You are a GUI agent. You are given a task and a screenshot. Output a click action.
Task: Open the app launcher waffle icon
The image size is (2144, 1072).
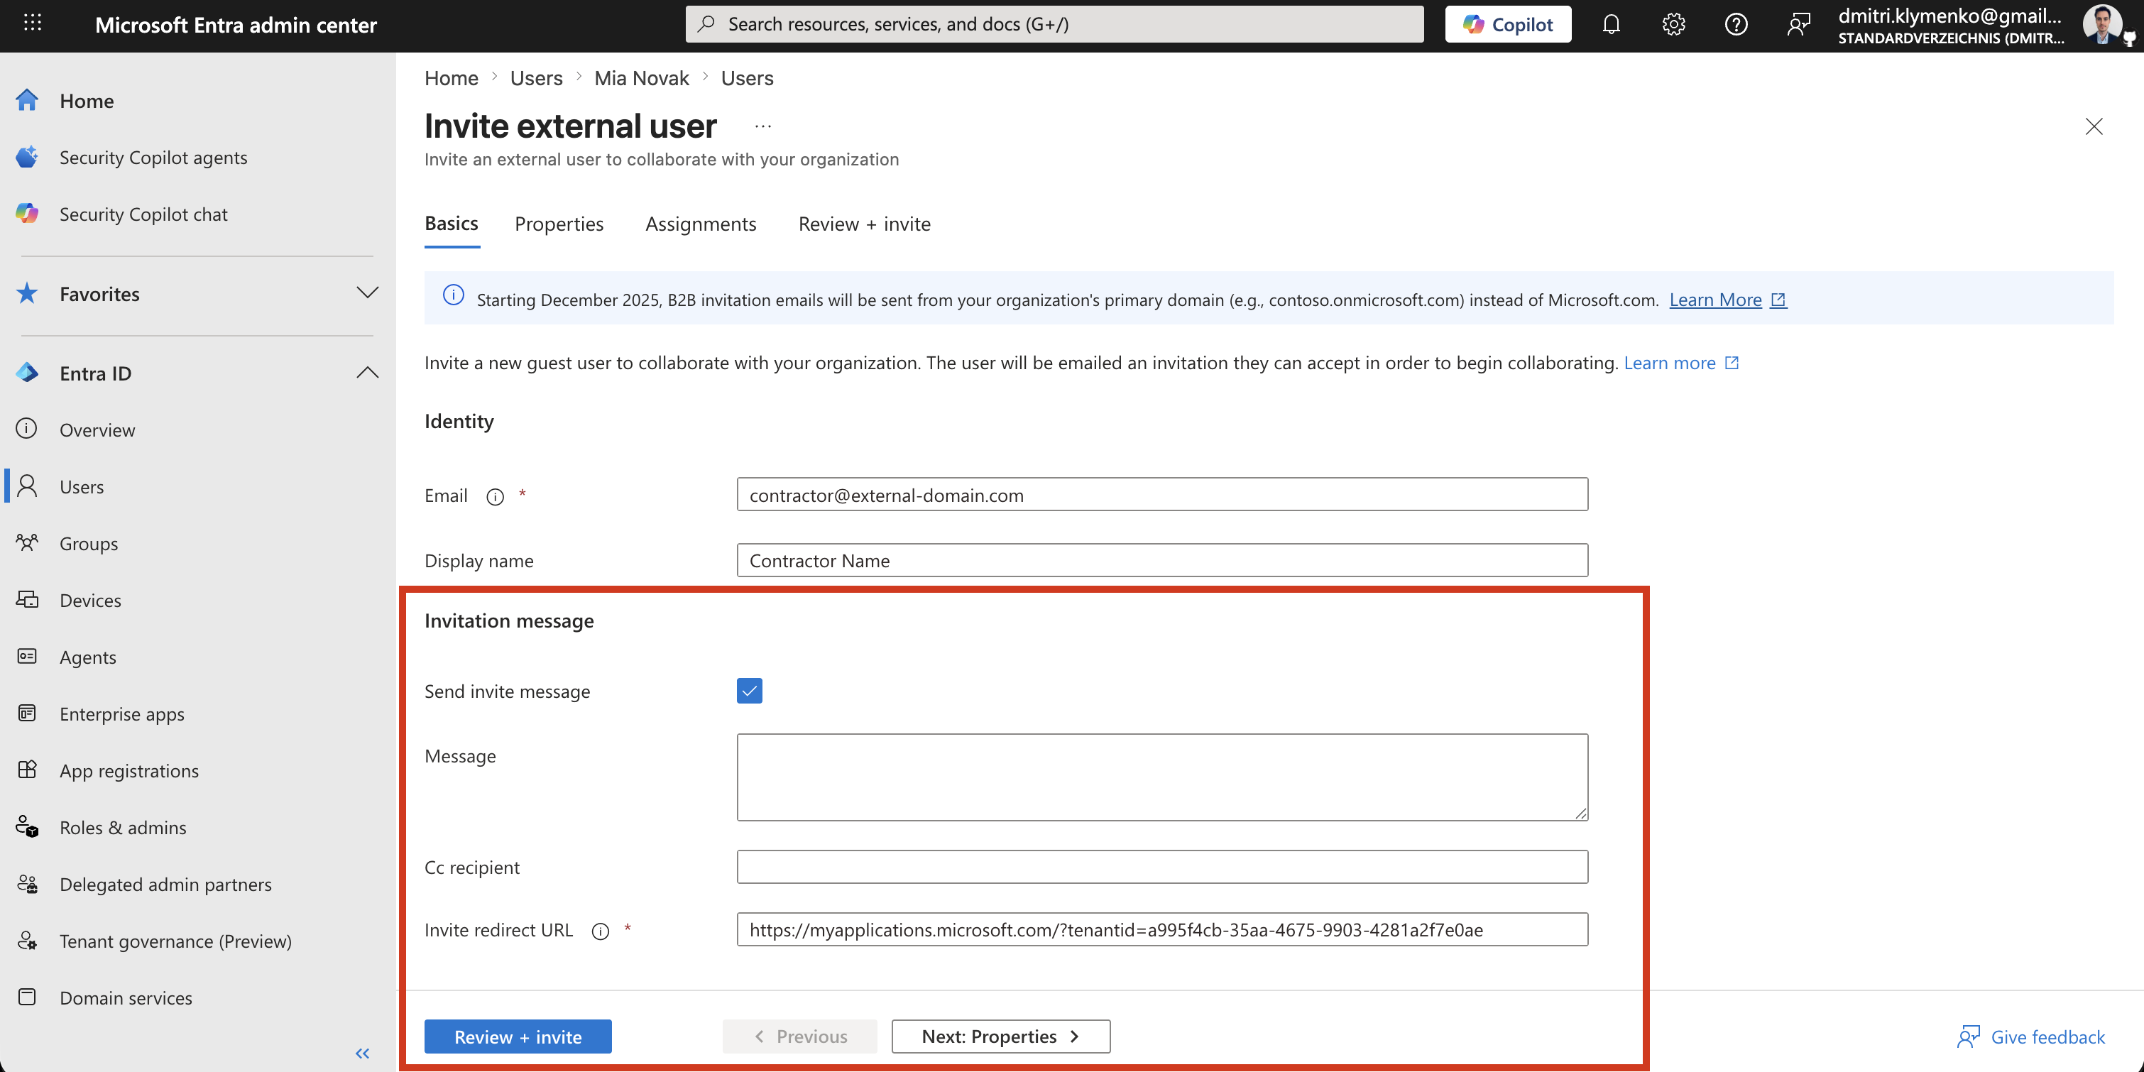click(33, 23)
